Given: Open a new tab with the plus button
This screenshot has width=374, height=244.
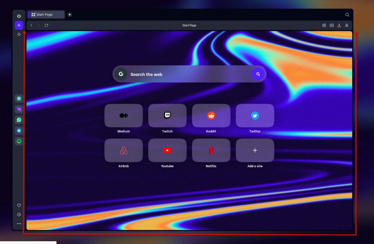Looking at the screenshot, I should (70, 15).
